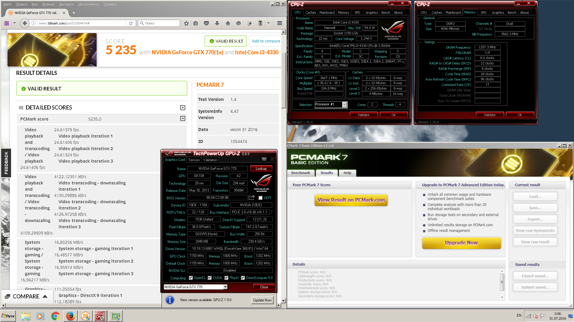Click the Close button in GPU-Z
This screenshot has height=322, width=574.
[264, 287]
